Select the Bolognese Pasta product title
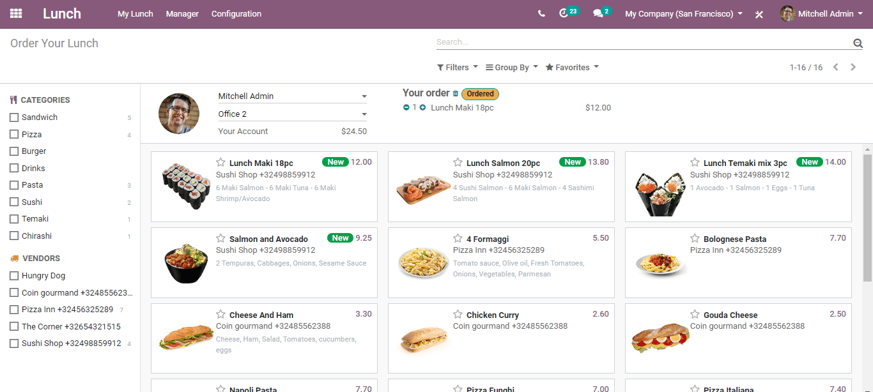Viewport: 873px width, 392px height. (x=735, y=239)
